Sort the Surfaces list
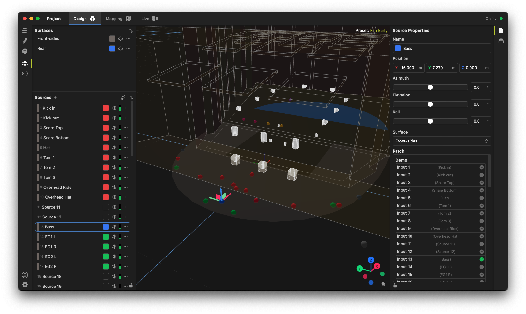The image size is (526, 314). click(130, 31)
